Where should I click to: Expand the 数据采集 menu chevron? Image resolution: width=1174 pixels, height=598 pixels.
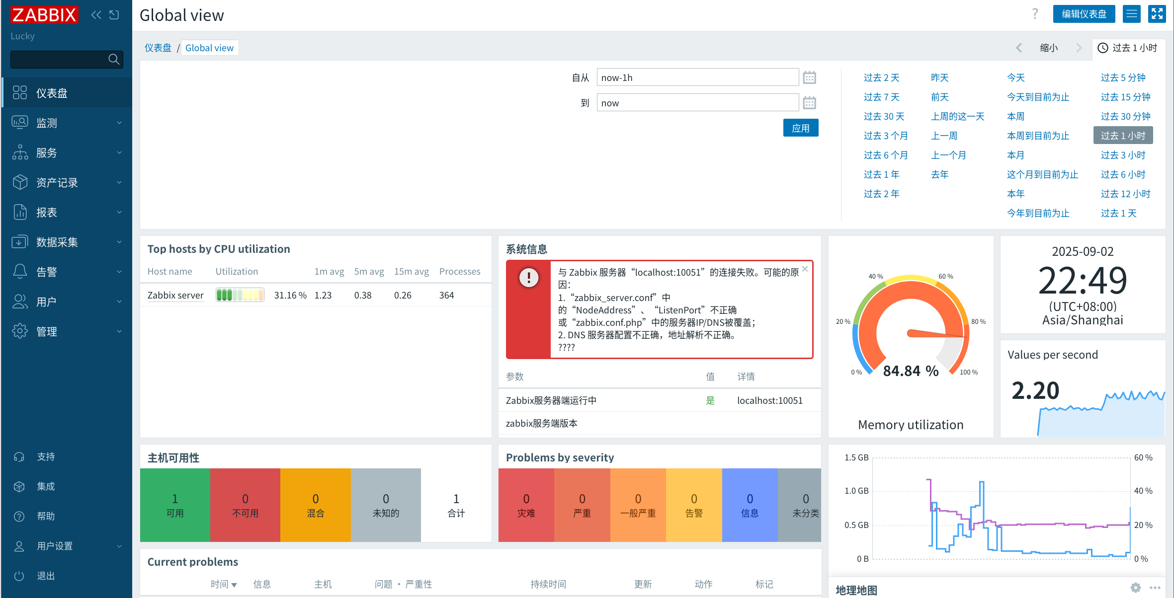click(x=119, y=242)
